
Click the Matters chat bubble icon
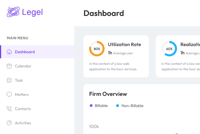coord(9,94)
